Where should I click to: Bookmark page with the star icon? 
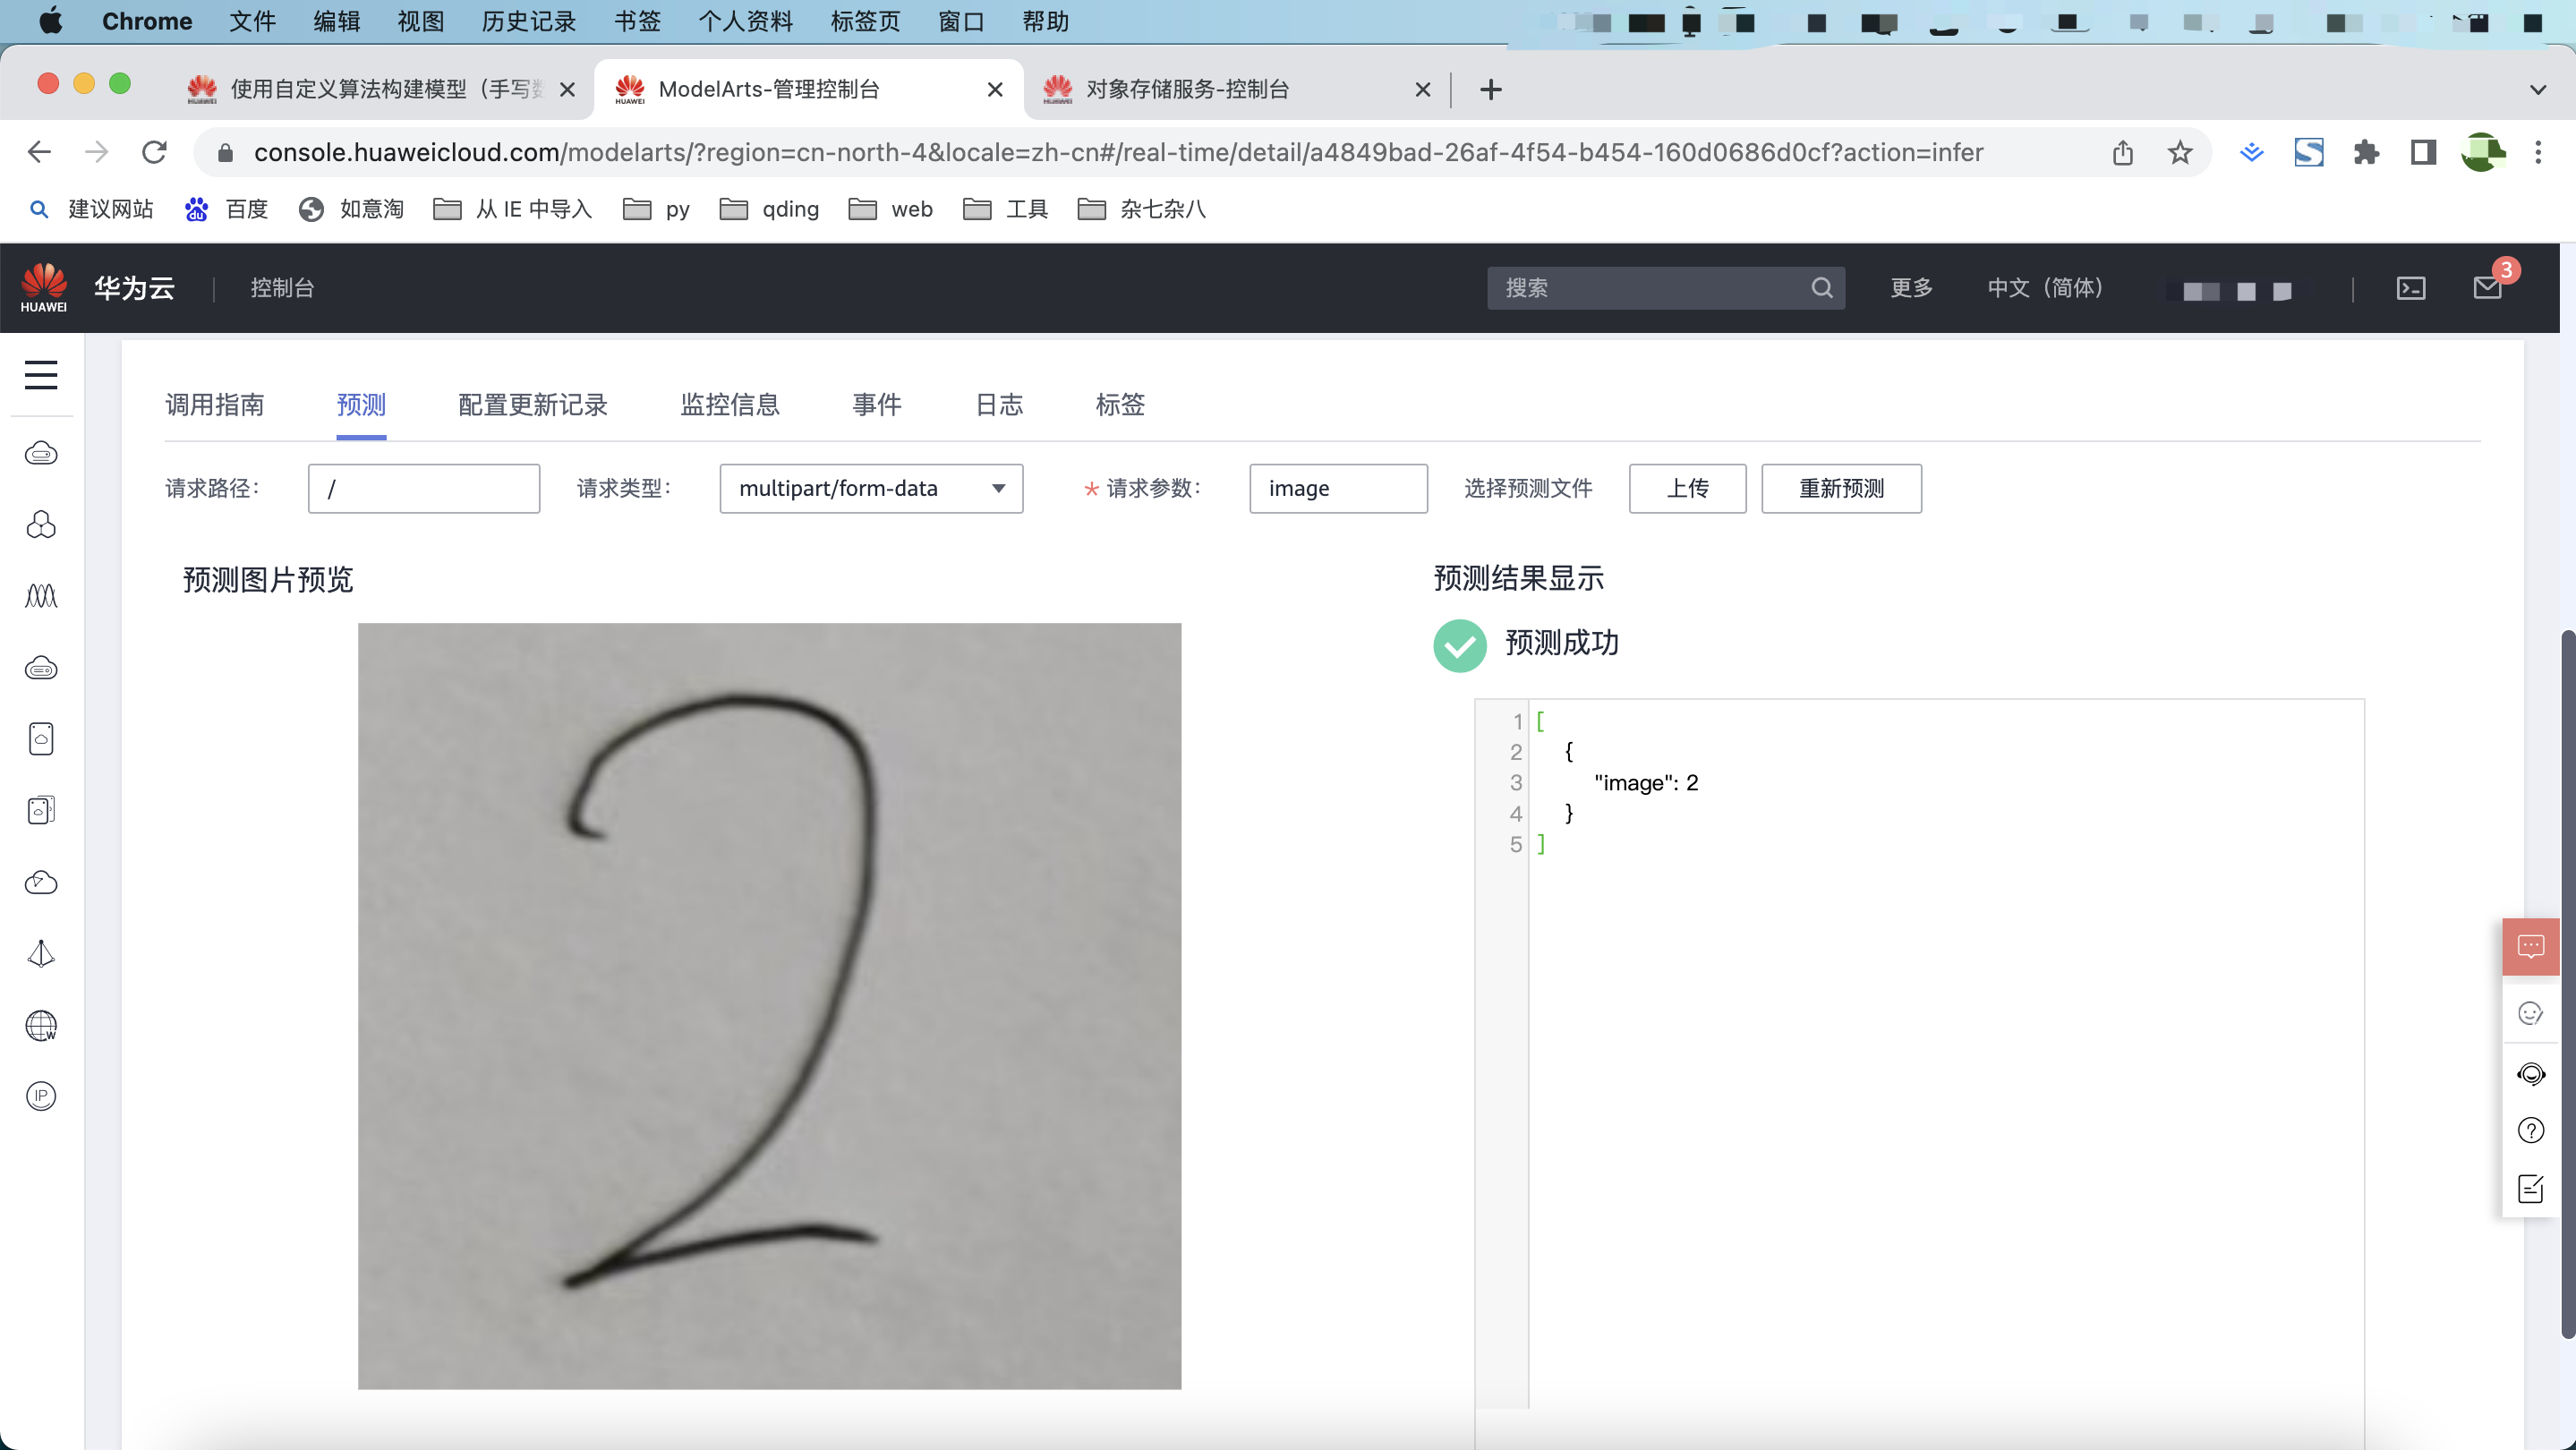(x=2180, y=153)
